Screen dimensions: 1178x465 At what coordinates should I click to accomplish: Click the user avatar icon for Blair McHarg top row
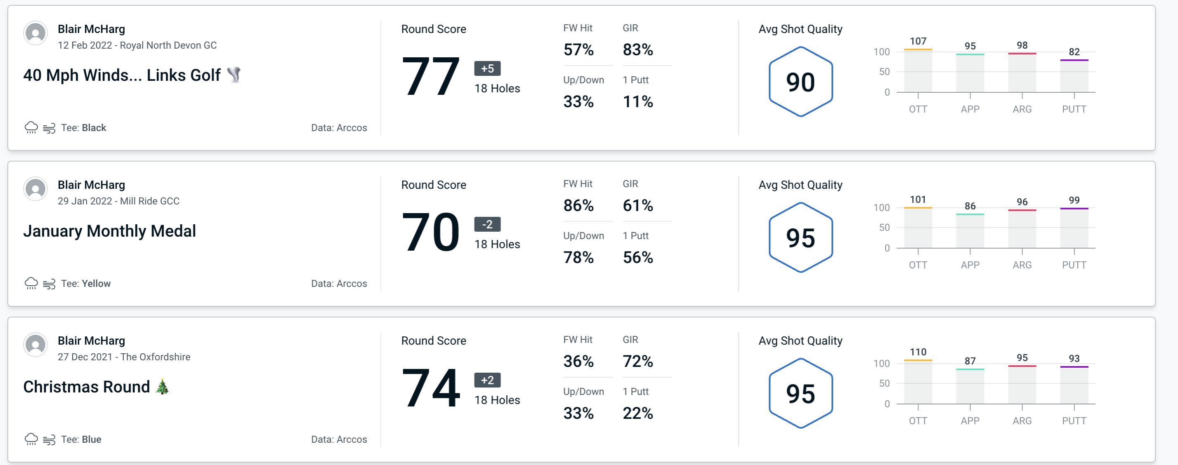35,35
